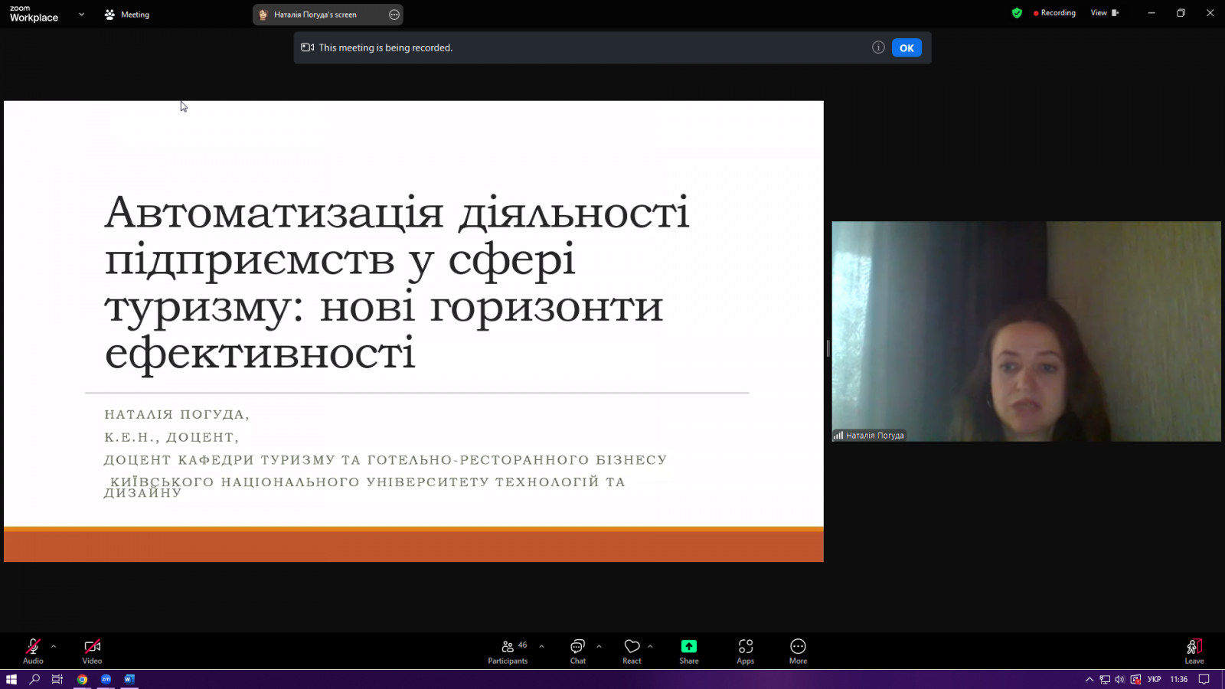Open the Apps panel
The width and height of the screenshot is (1225, 689).
(746, 651)
